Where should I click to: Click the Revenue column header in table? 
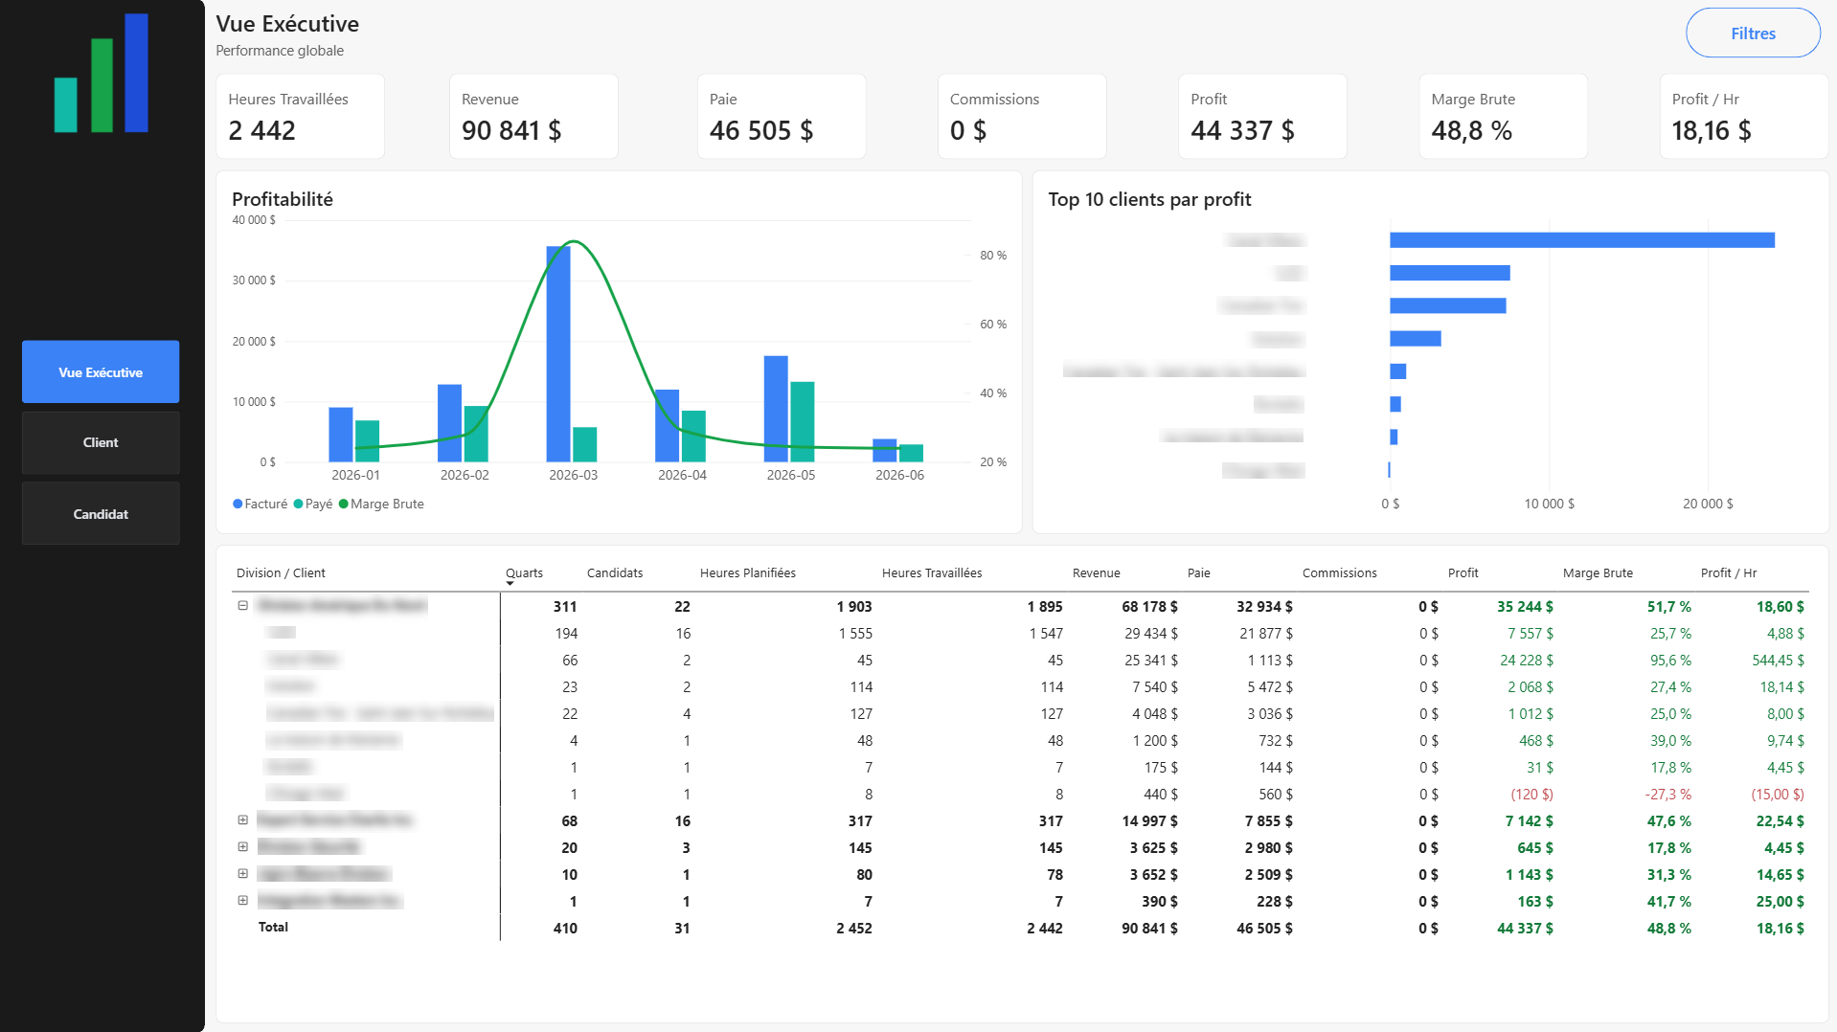(x=1097, y=573)
